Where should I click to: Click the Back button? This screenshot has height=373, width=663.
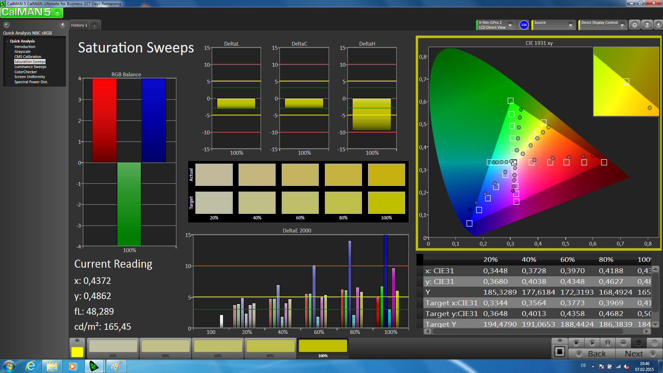pos(592,354)
